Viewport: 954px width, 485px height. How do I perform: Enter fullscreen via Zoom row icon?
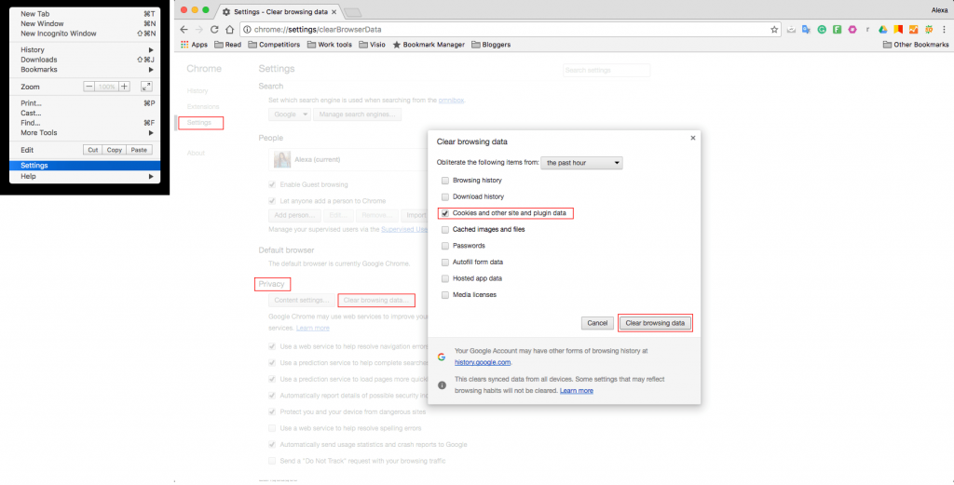click(x=146, y=87)
